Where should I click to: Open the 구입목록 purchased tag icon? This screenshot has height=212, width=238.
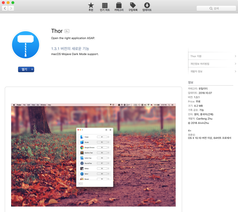click(133, 5)
